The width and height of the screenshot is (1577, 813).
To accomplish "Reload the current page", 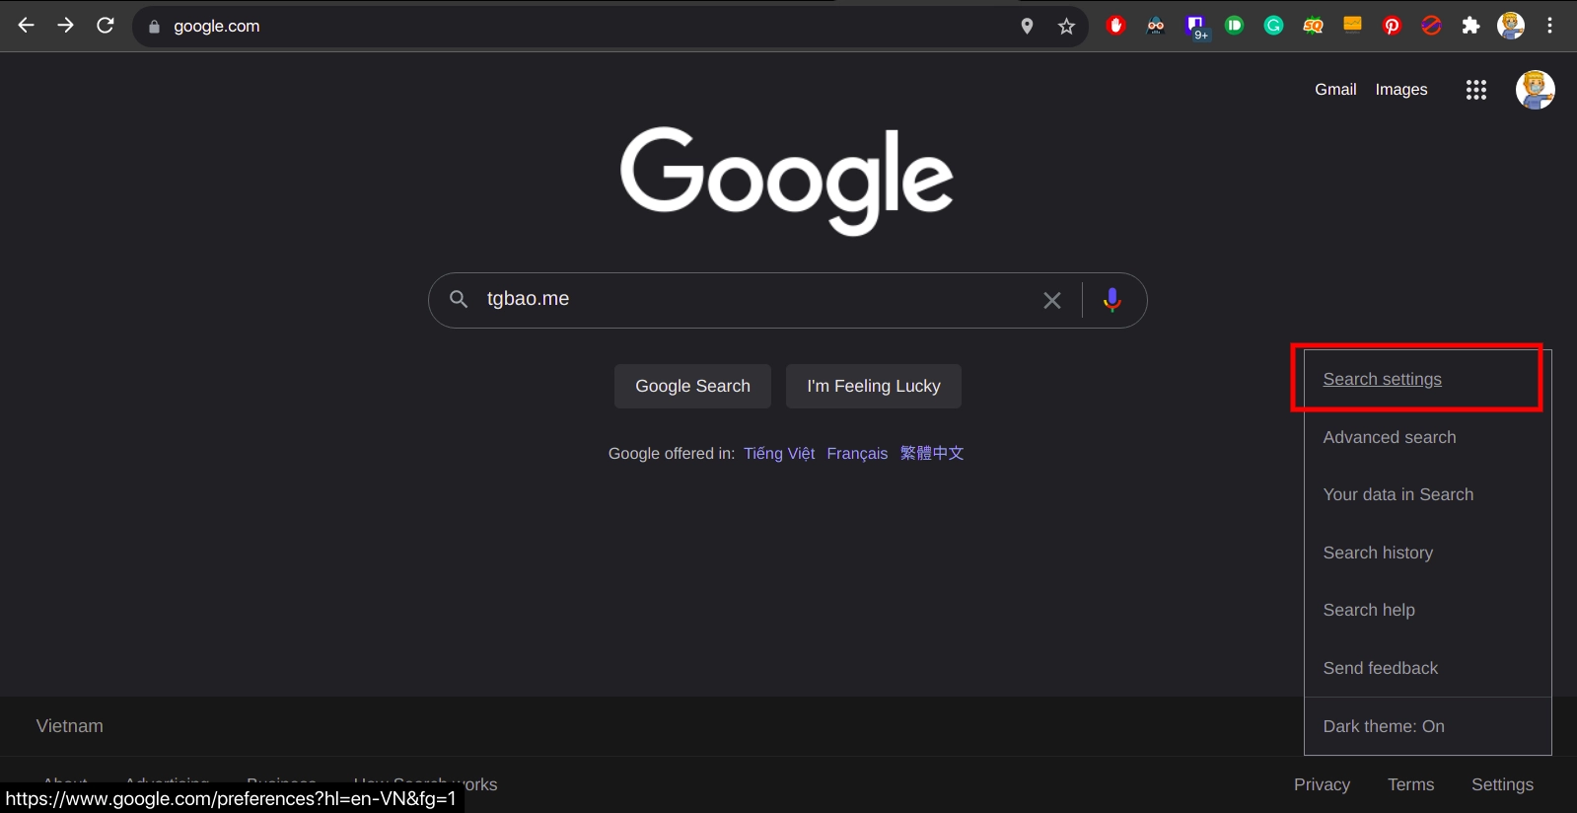I will (x=106, y=26).
